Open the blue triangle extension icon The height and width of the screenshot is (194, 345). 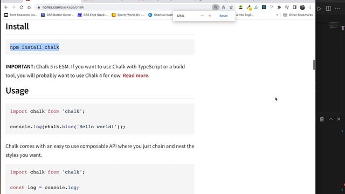pyautogui.click(x=256, y=7)
